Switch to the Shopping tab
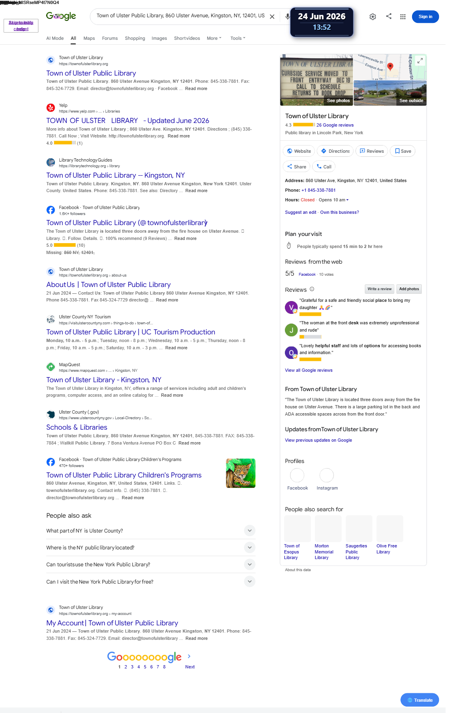 point(135,38)
